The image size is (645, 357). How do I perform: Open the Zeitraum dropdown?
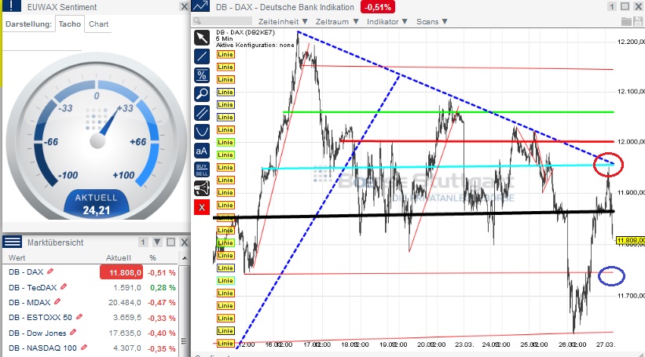coord(337,21)
